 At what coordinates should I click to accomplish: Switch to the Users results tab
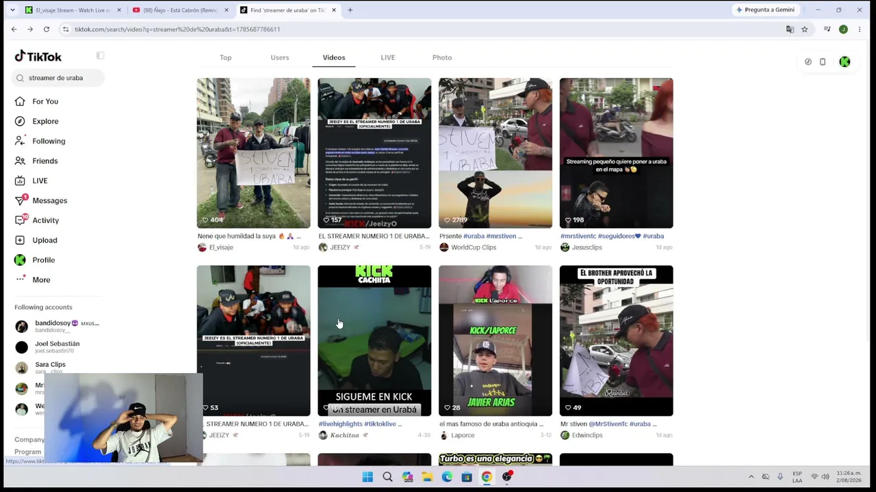tap(280, 57)
